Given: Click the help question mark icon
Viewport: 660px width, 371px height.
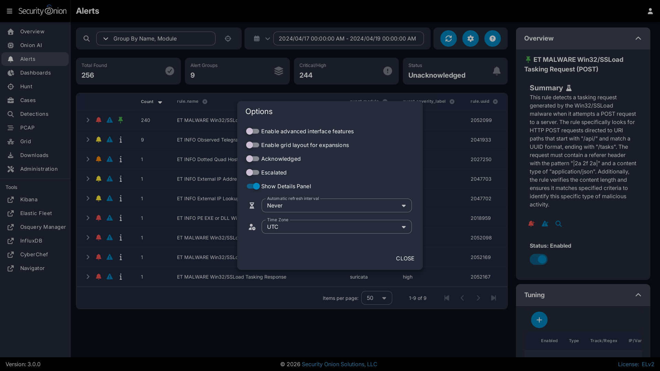Looking at the screenshot, I should click(x=492, y=38).
